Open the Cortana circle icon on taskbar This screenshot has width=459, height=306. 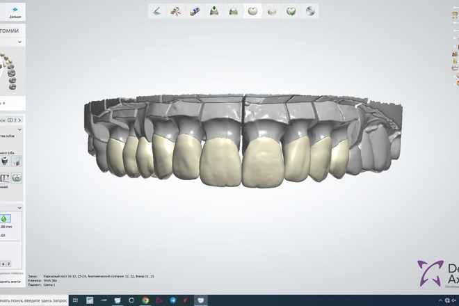pyautogui.click(x=131, y=300)
